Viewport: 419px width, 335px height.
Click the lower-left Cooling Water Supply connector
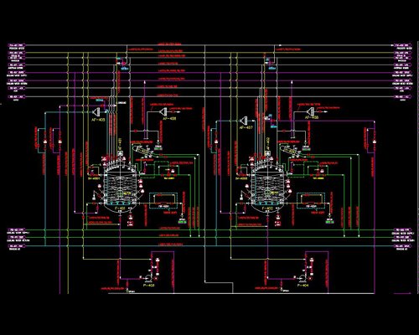(x=17, y=229)
